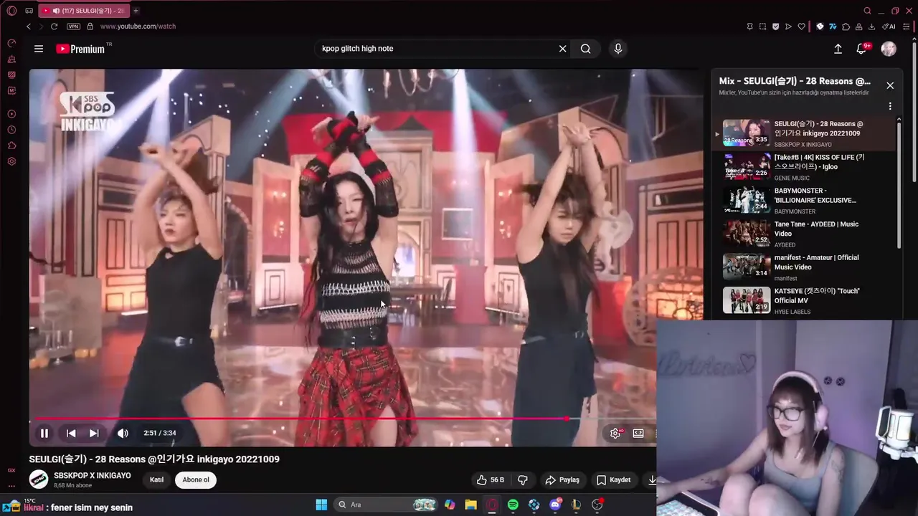Like the video (56 B)

(x=491, y=480)
